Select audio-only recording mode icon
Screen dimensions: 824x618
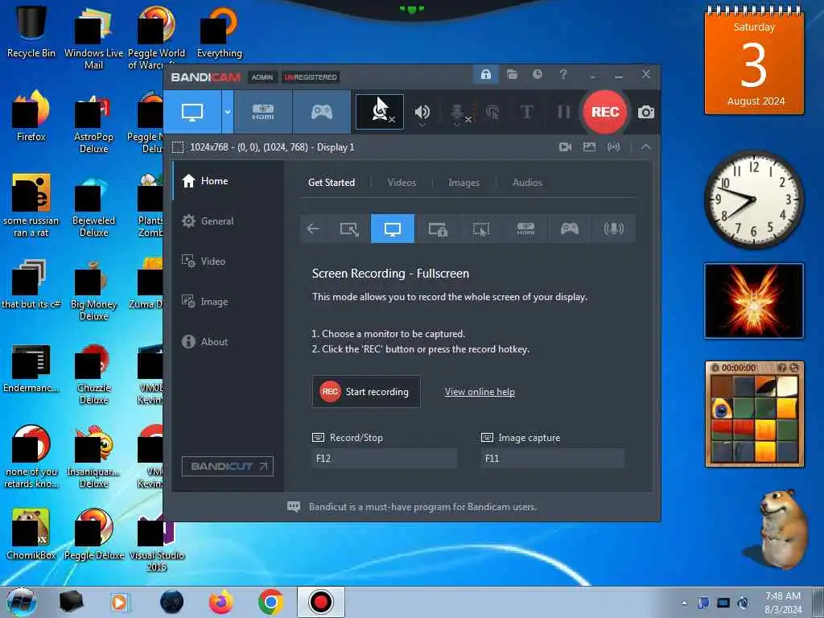pyautogui.click(x=613, y=229)
